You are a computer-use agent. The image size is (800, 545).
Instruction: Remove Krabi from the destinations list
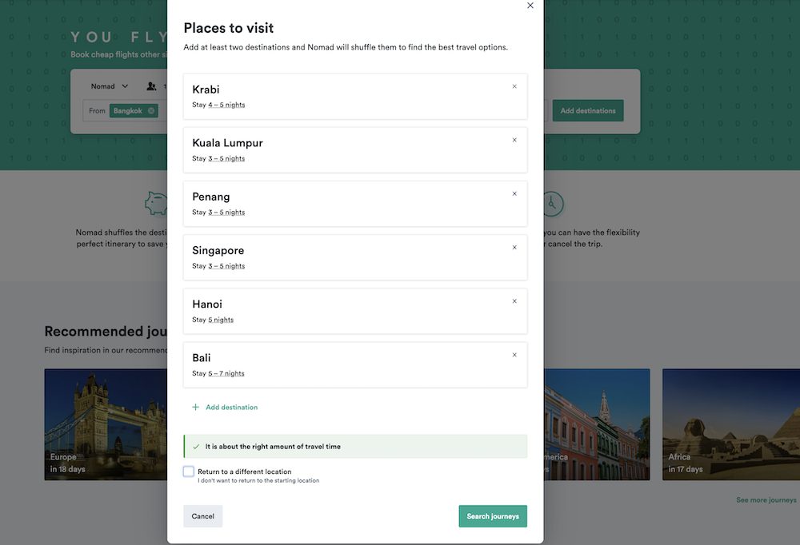[514, 86]
